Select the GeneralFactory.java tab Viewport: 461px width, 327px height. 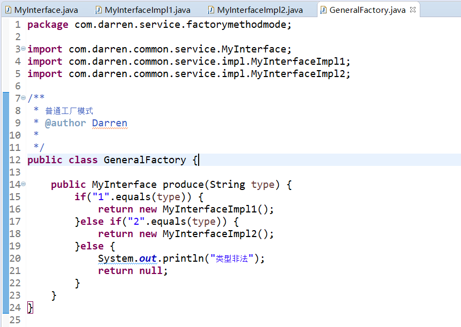click(x=367, y=10)
